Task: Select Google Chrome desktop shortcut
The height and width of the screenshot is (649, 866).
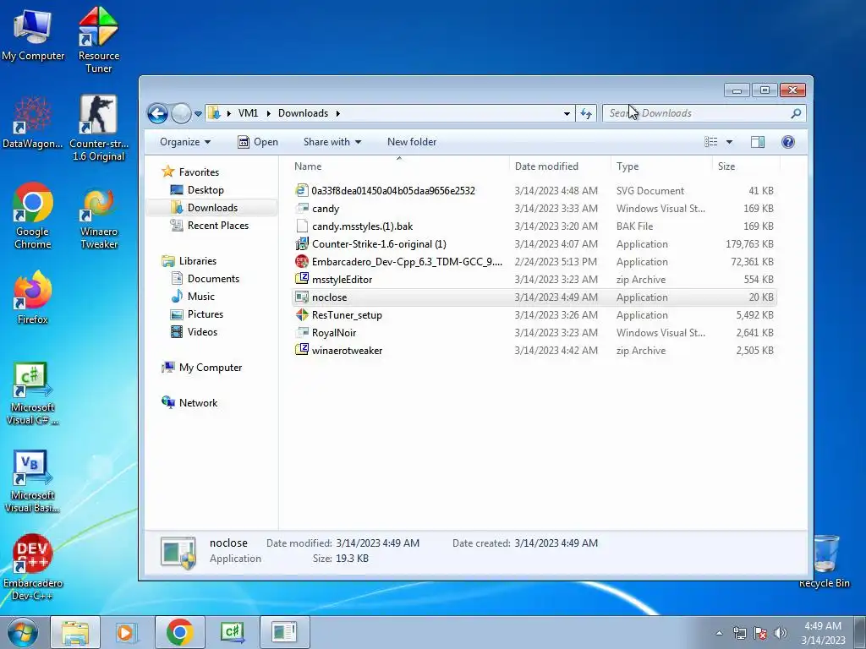Action: (x=33, y=215)
